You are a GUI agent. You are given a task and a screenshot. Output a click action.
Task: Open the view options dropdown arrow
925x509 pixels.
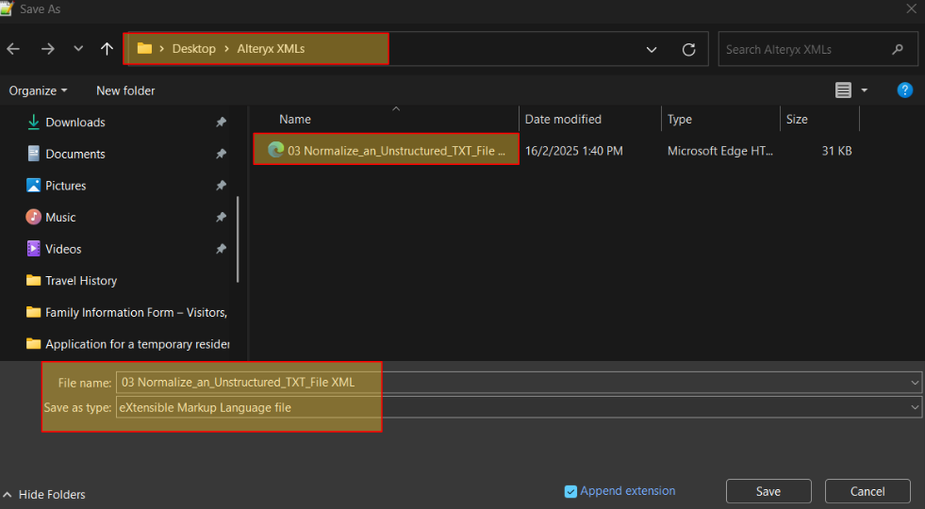click(865, 90)
